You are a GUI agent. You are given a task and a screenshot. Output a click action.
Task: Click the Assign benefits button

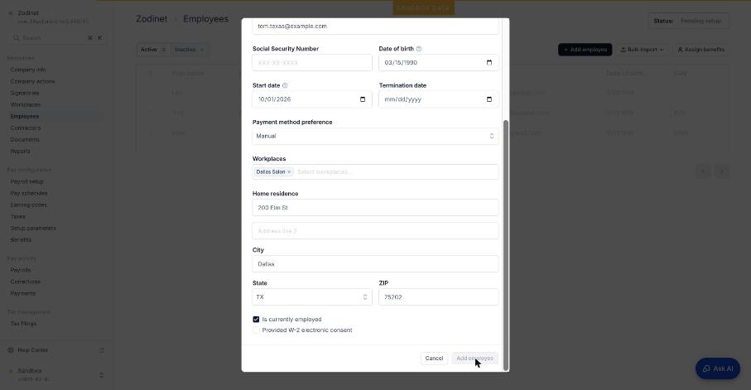(x=700, y=50)
